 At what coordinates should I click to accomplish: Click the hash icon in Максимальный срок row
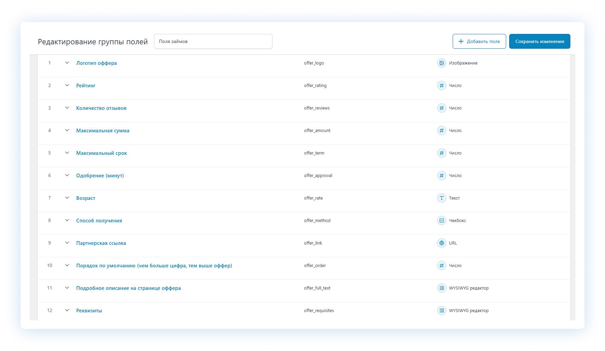point(442,153)
